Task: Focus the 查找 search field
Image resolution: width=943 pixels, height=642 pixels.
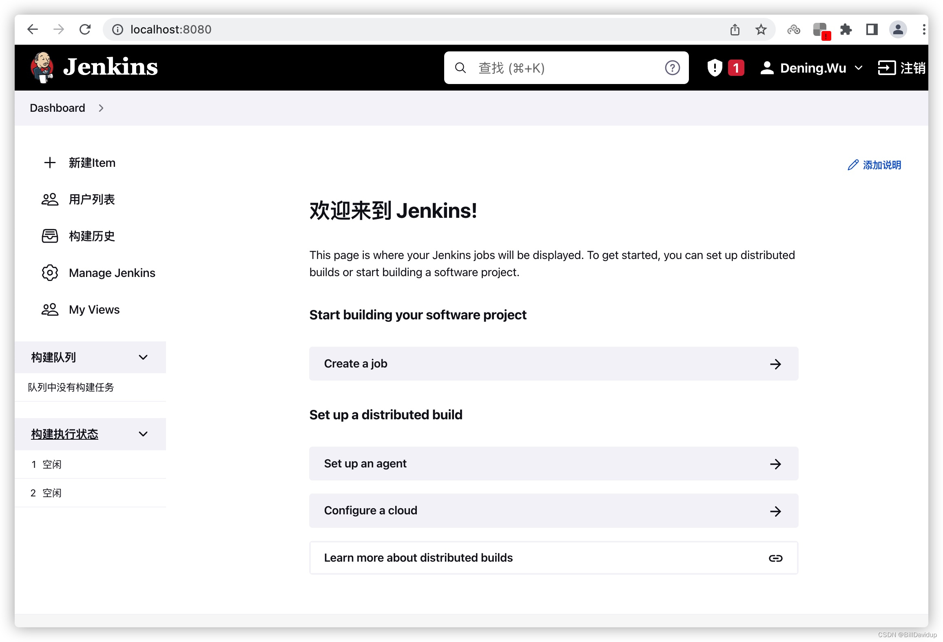Action: coord(566,68)
